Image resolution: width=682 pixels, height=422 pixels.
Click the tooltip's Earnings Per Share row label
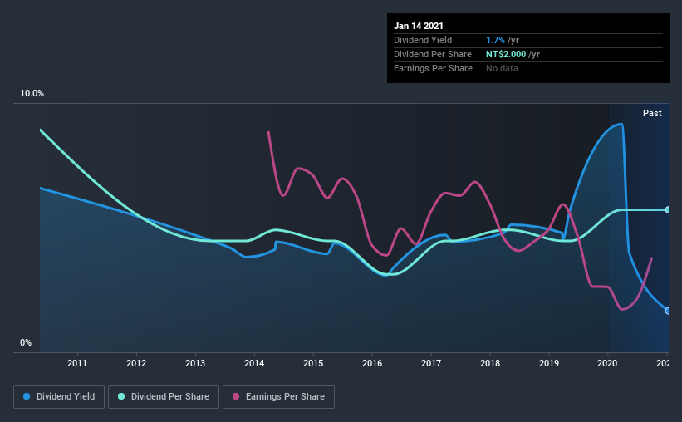pos(434,68)
